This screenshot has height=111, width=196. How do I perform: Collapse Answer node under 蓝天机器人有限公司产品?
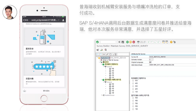click(103, 82)
